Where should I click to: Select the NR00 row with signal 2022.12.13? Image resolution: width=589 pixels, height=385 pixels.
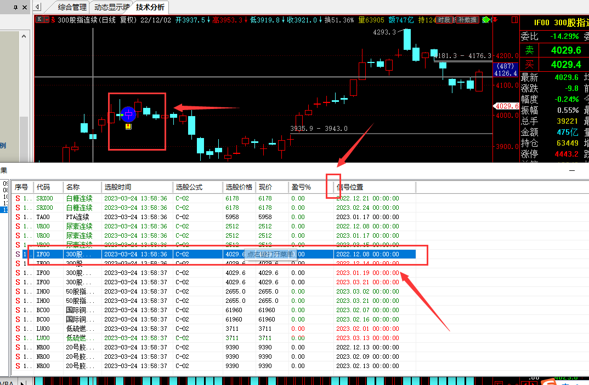coord(214,347)
